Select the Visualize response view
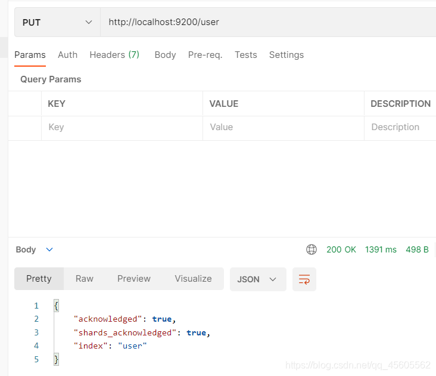This screenshot has height=376, width=436. [193, 279]
